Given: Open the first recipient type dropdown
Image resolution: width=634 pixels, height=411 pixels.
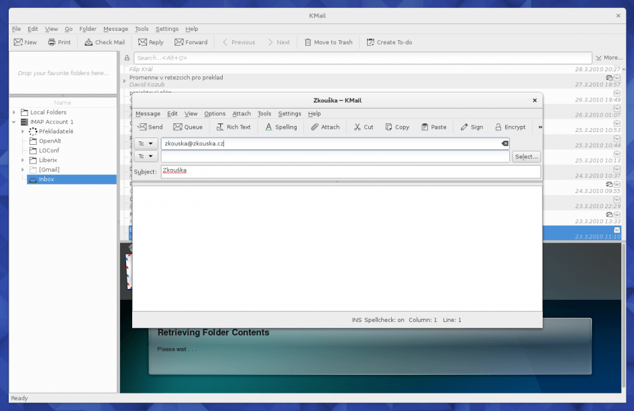Looking at the screenshot, I should (x=146, y=143).
